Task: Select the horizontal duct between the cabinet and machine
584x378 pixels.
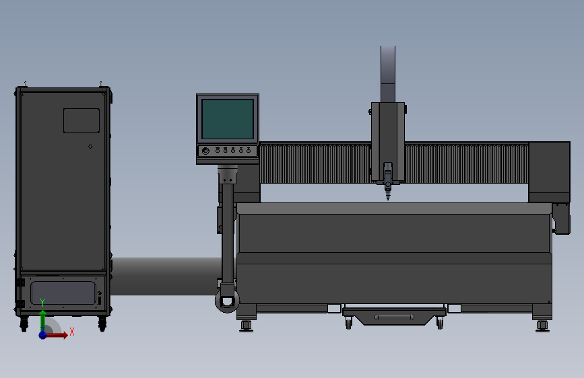Action: [166, 276]
